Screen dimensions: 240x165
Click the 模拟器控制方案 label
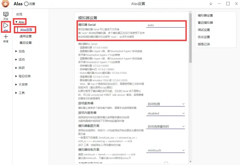pos(89,150)
